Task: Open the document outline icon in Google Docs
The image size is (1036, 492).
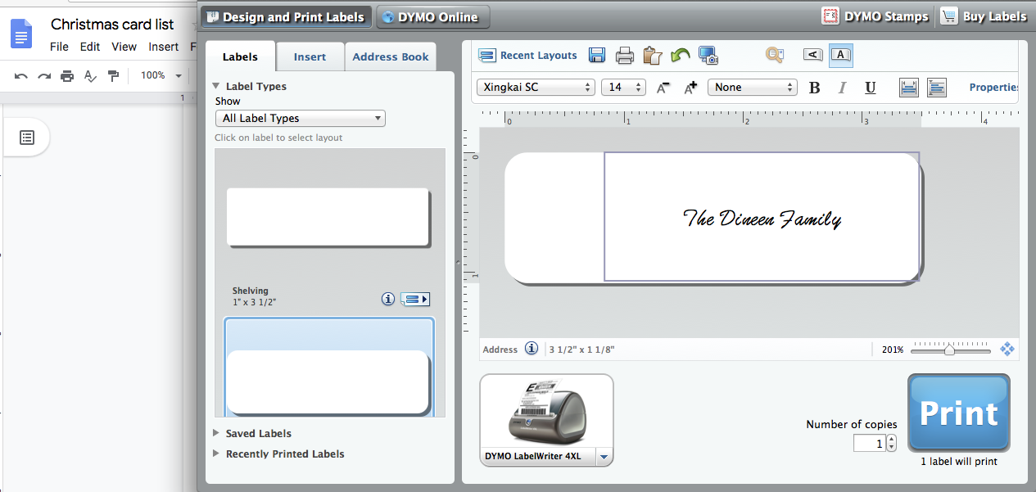Action: point(27,138)
